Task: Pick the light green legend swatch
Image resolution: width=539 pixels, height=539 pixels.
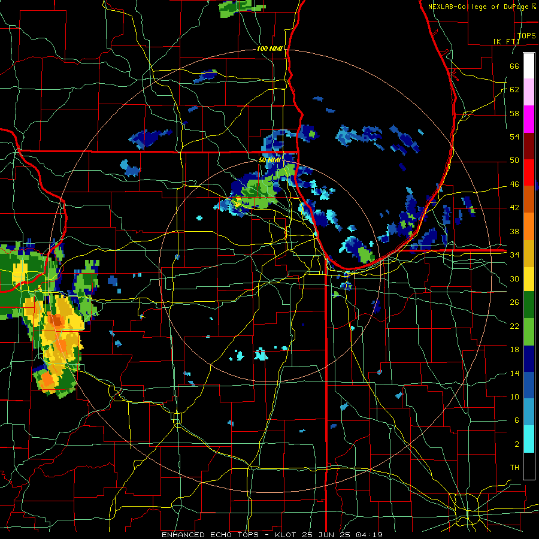Action: click(x=529, y=332)
